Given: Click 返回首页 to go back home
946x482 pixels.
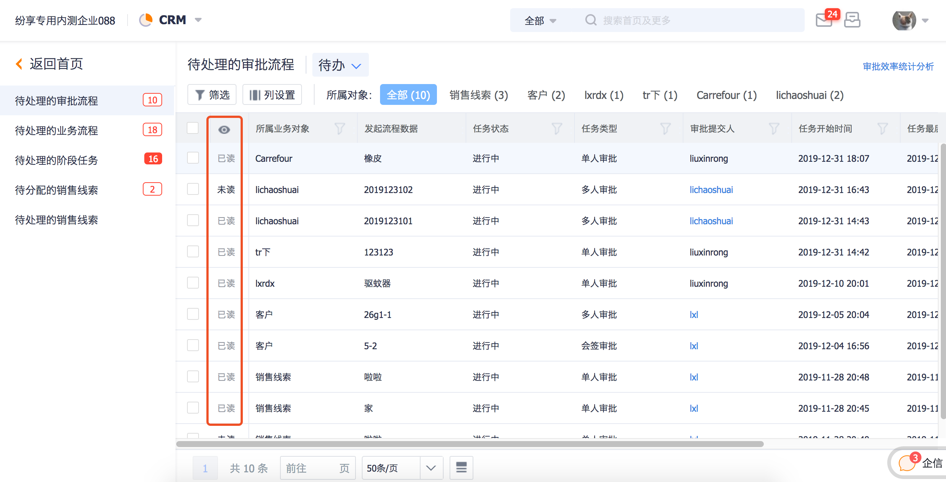Looking at the screenshot, I should click(56, 64).
